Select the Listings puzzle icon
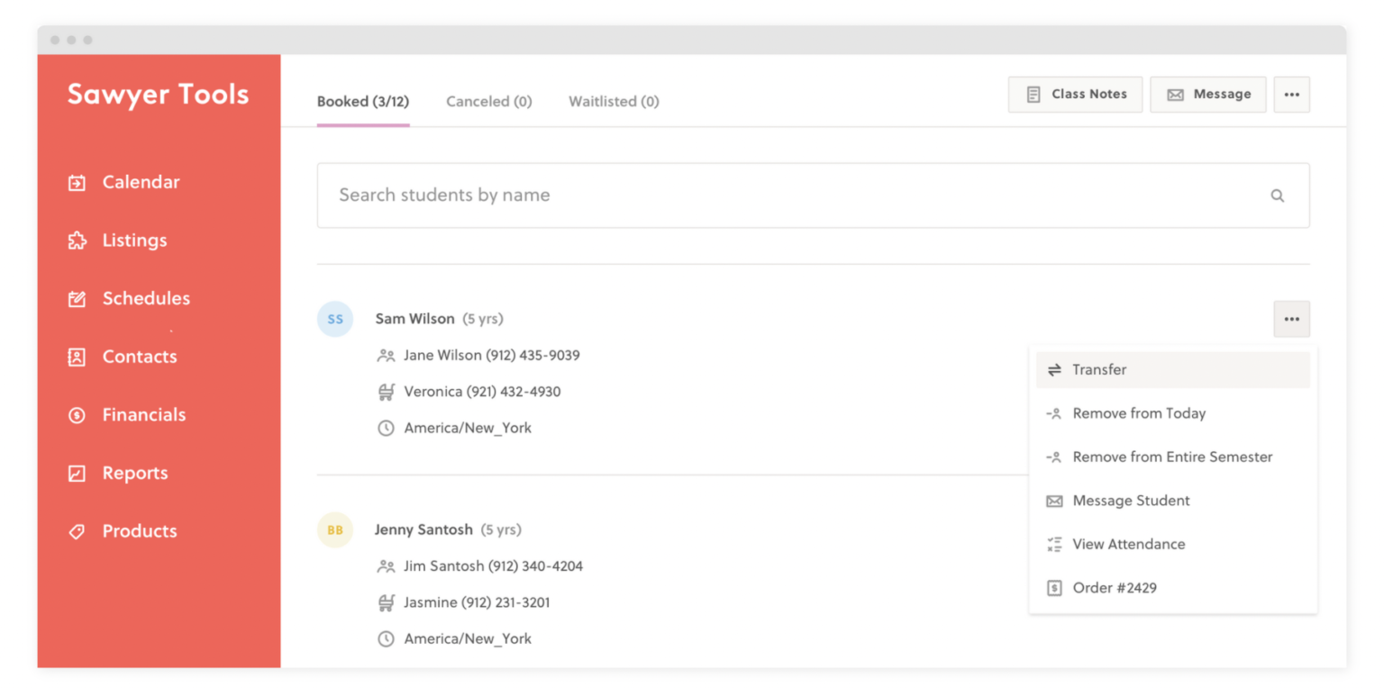The height and width of the screenshot is (688, 1384). [77, 240]
